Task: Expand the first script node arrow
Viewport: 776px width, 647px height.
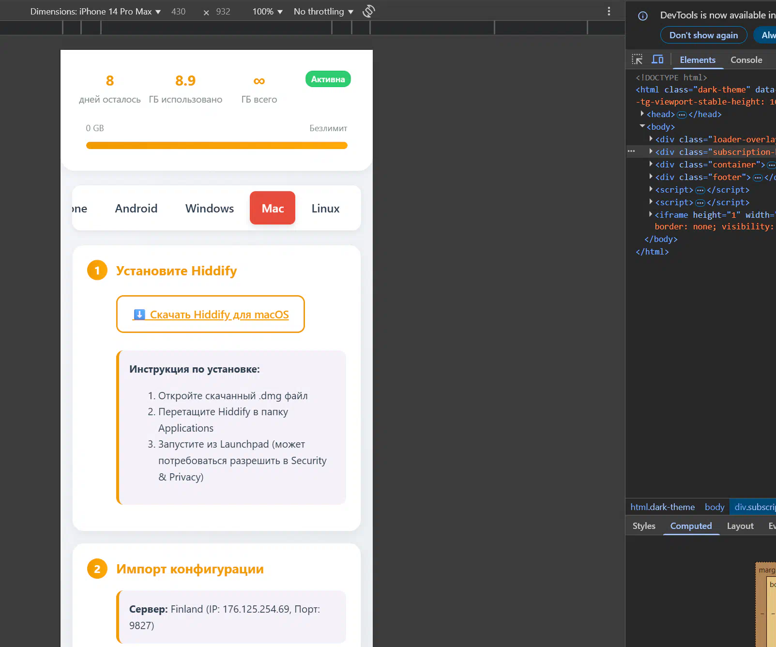Action: click(x=651, y=189)
